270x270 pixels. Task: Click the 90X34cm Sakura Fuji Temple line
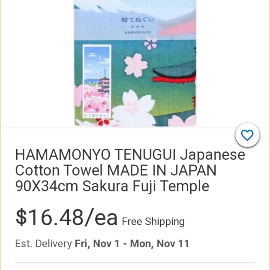[x=112, y=186]
